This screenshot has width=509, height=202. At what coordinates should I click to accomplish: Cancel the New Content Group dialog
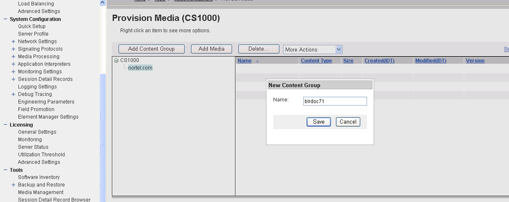pyautogui.click(x=348, y=122)
